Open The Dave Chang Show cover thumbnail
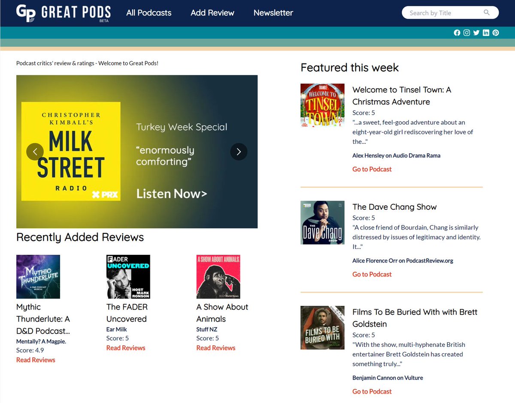Viewport: 515px width, 403px height. point(323,223)
